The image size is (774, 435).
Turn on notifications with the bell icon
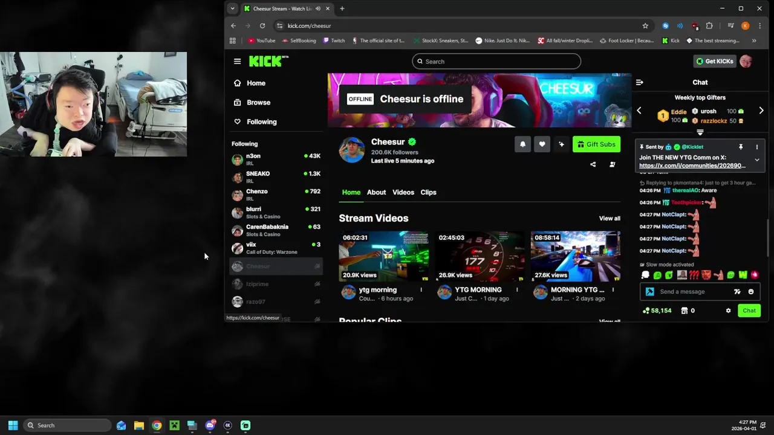point(522,144)
